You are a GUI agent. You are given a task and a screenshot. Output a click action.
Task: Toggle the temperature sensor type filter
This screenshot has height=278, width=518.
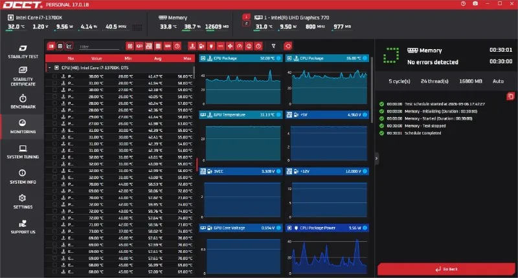coord(192,46)
